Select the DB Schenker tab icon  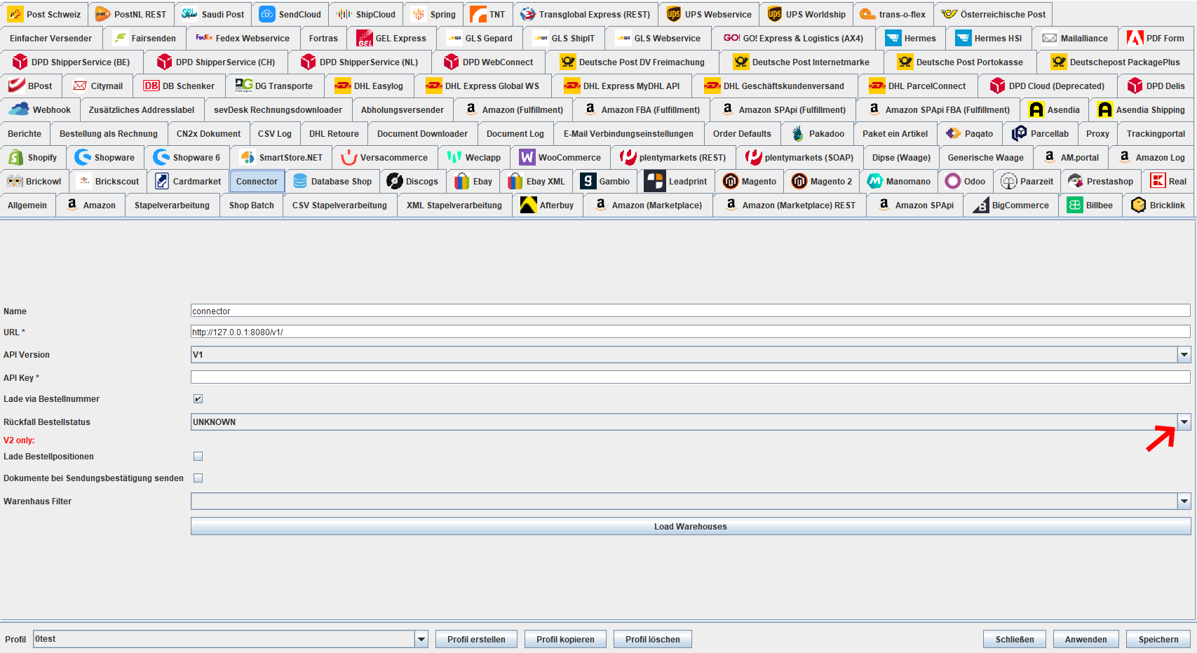pyautogui.click(x=151, y=86)
